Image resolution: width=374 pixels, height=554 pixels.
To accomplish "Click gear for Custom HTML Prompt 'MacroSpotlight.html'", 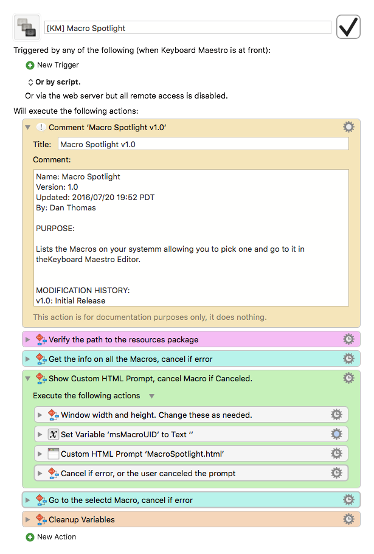I will [x=336, y=453].
